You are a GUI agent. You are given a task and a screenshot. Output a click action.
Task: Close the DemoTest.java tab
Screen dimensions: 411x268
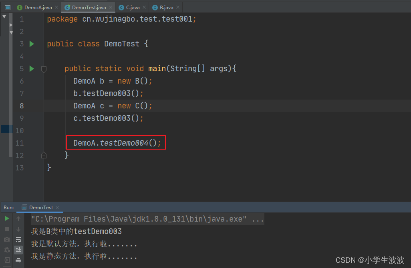111,7
